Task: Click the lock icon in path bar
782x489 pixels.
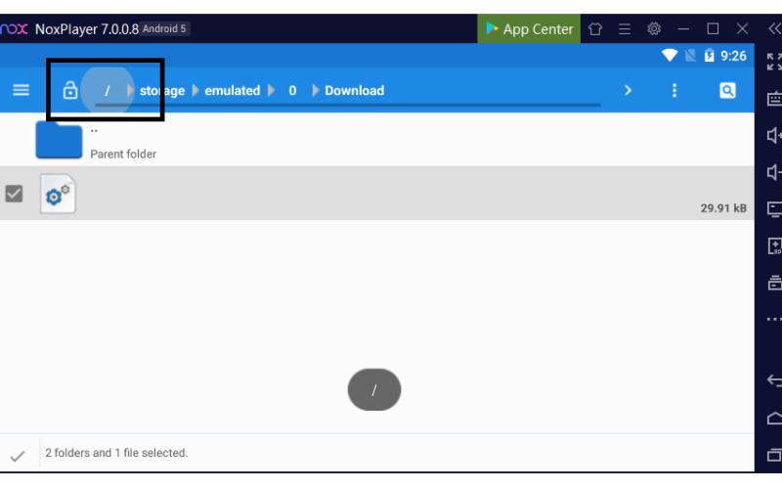Action: click(x=70, y=90)
